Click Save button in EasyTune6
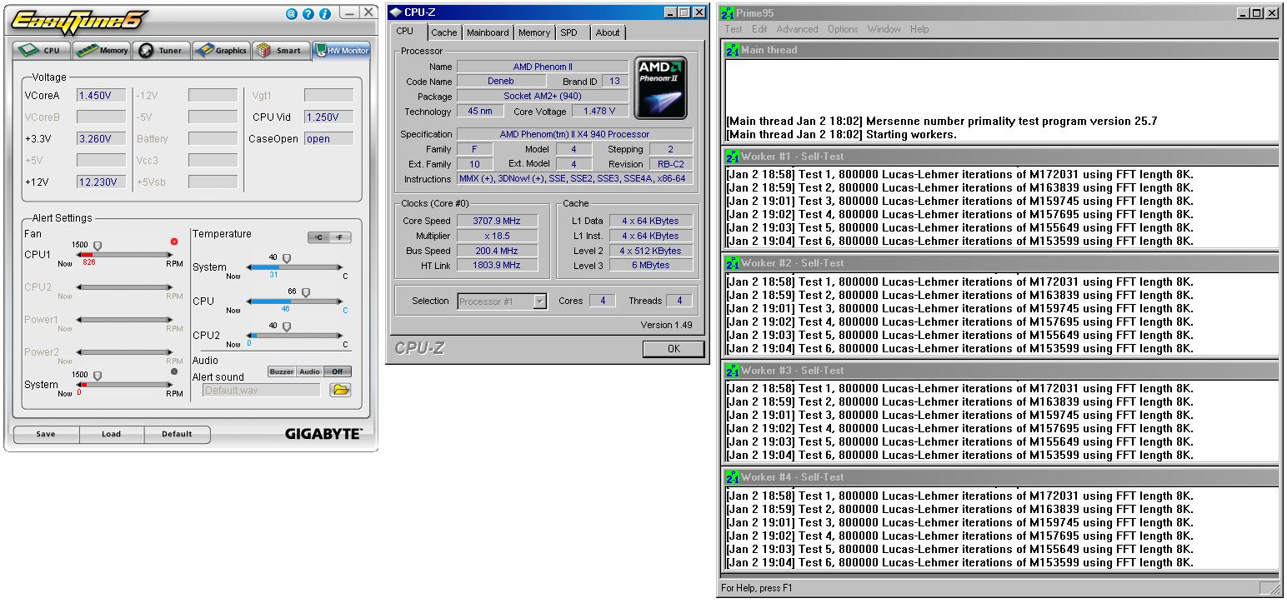Viewport: 1287px width, 603px height. [x=46, y=434]
